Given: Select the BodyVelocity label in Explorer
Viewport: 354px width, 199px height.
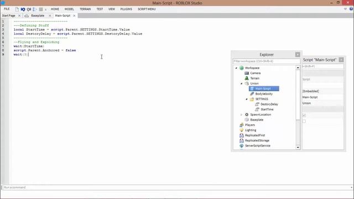Looking at the screenshot, I should click(264, 94).
